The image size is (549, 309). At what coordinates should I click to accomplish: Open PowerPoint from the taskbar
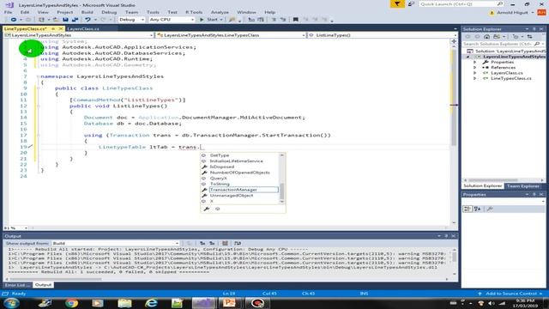(x=230, y=303)
